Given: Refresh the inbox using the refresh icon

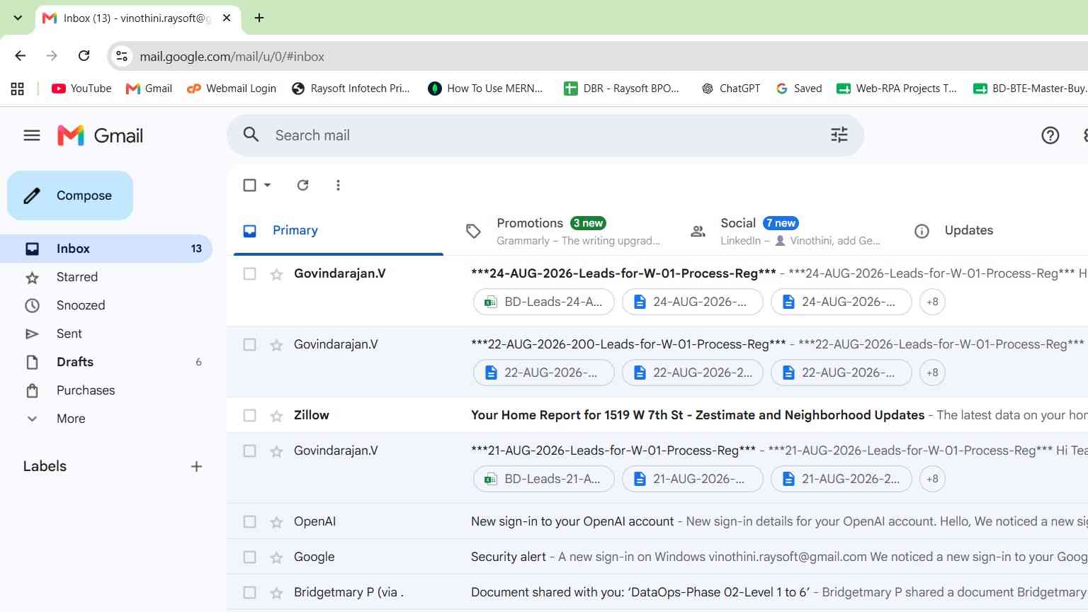Looking at the screenshot, I should (x=302, y=185).
